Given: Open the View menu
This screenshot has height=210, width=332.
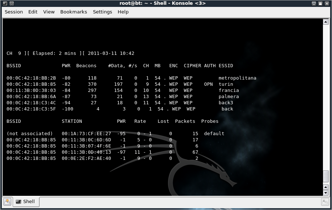Looking at the screenshot, I should (49, 12).
